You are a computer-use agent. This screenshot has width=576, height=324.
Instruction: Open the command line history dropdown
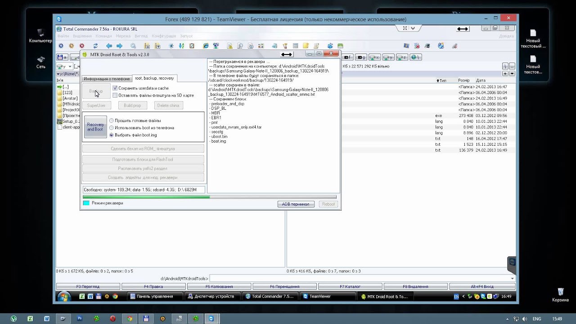pyautogui.click(x=512, y=279)
